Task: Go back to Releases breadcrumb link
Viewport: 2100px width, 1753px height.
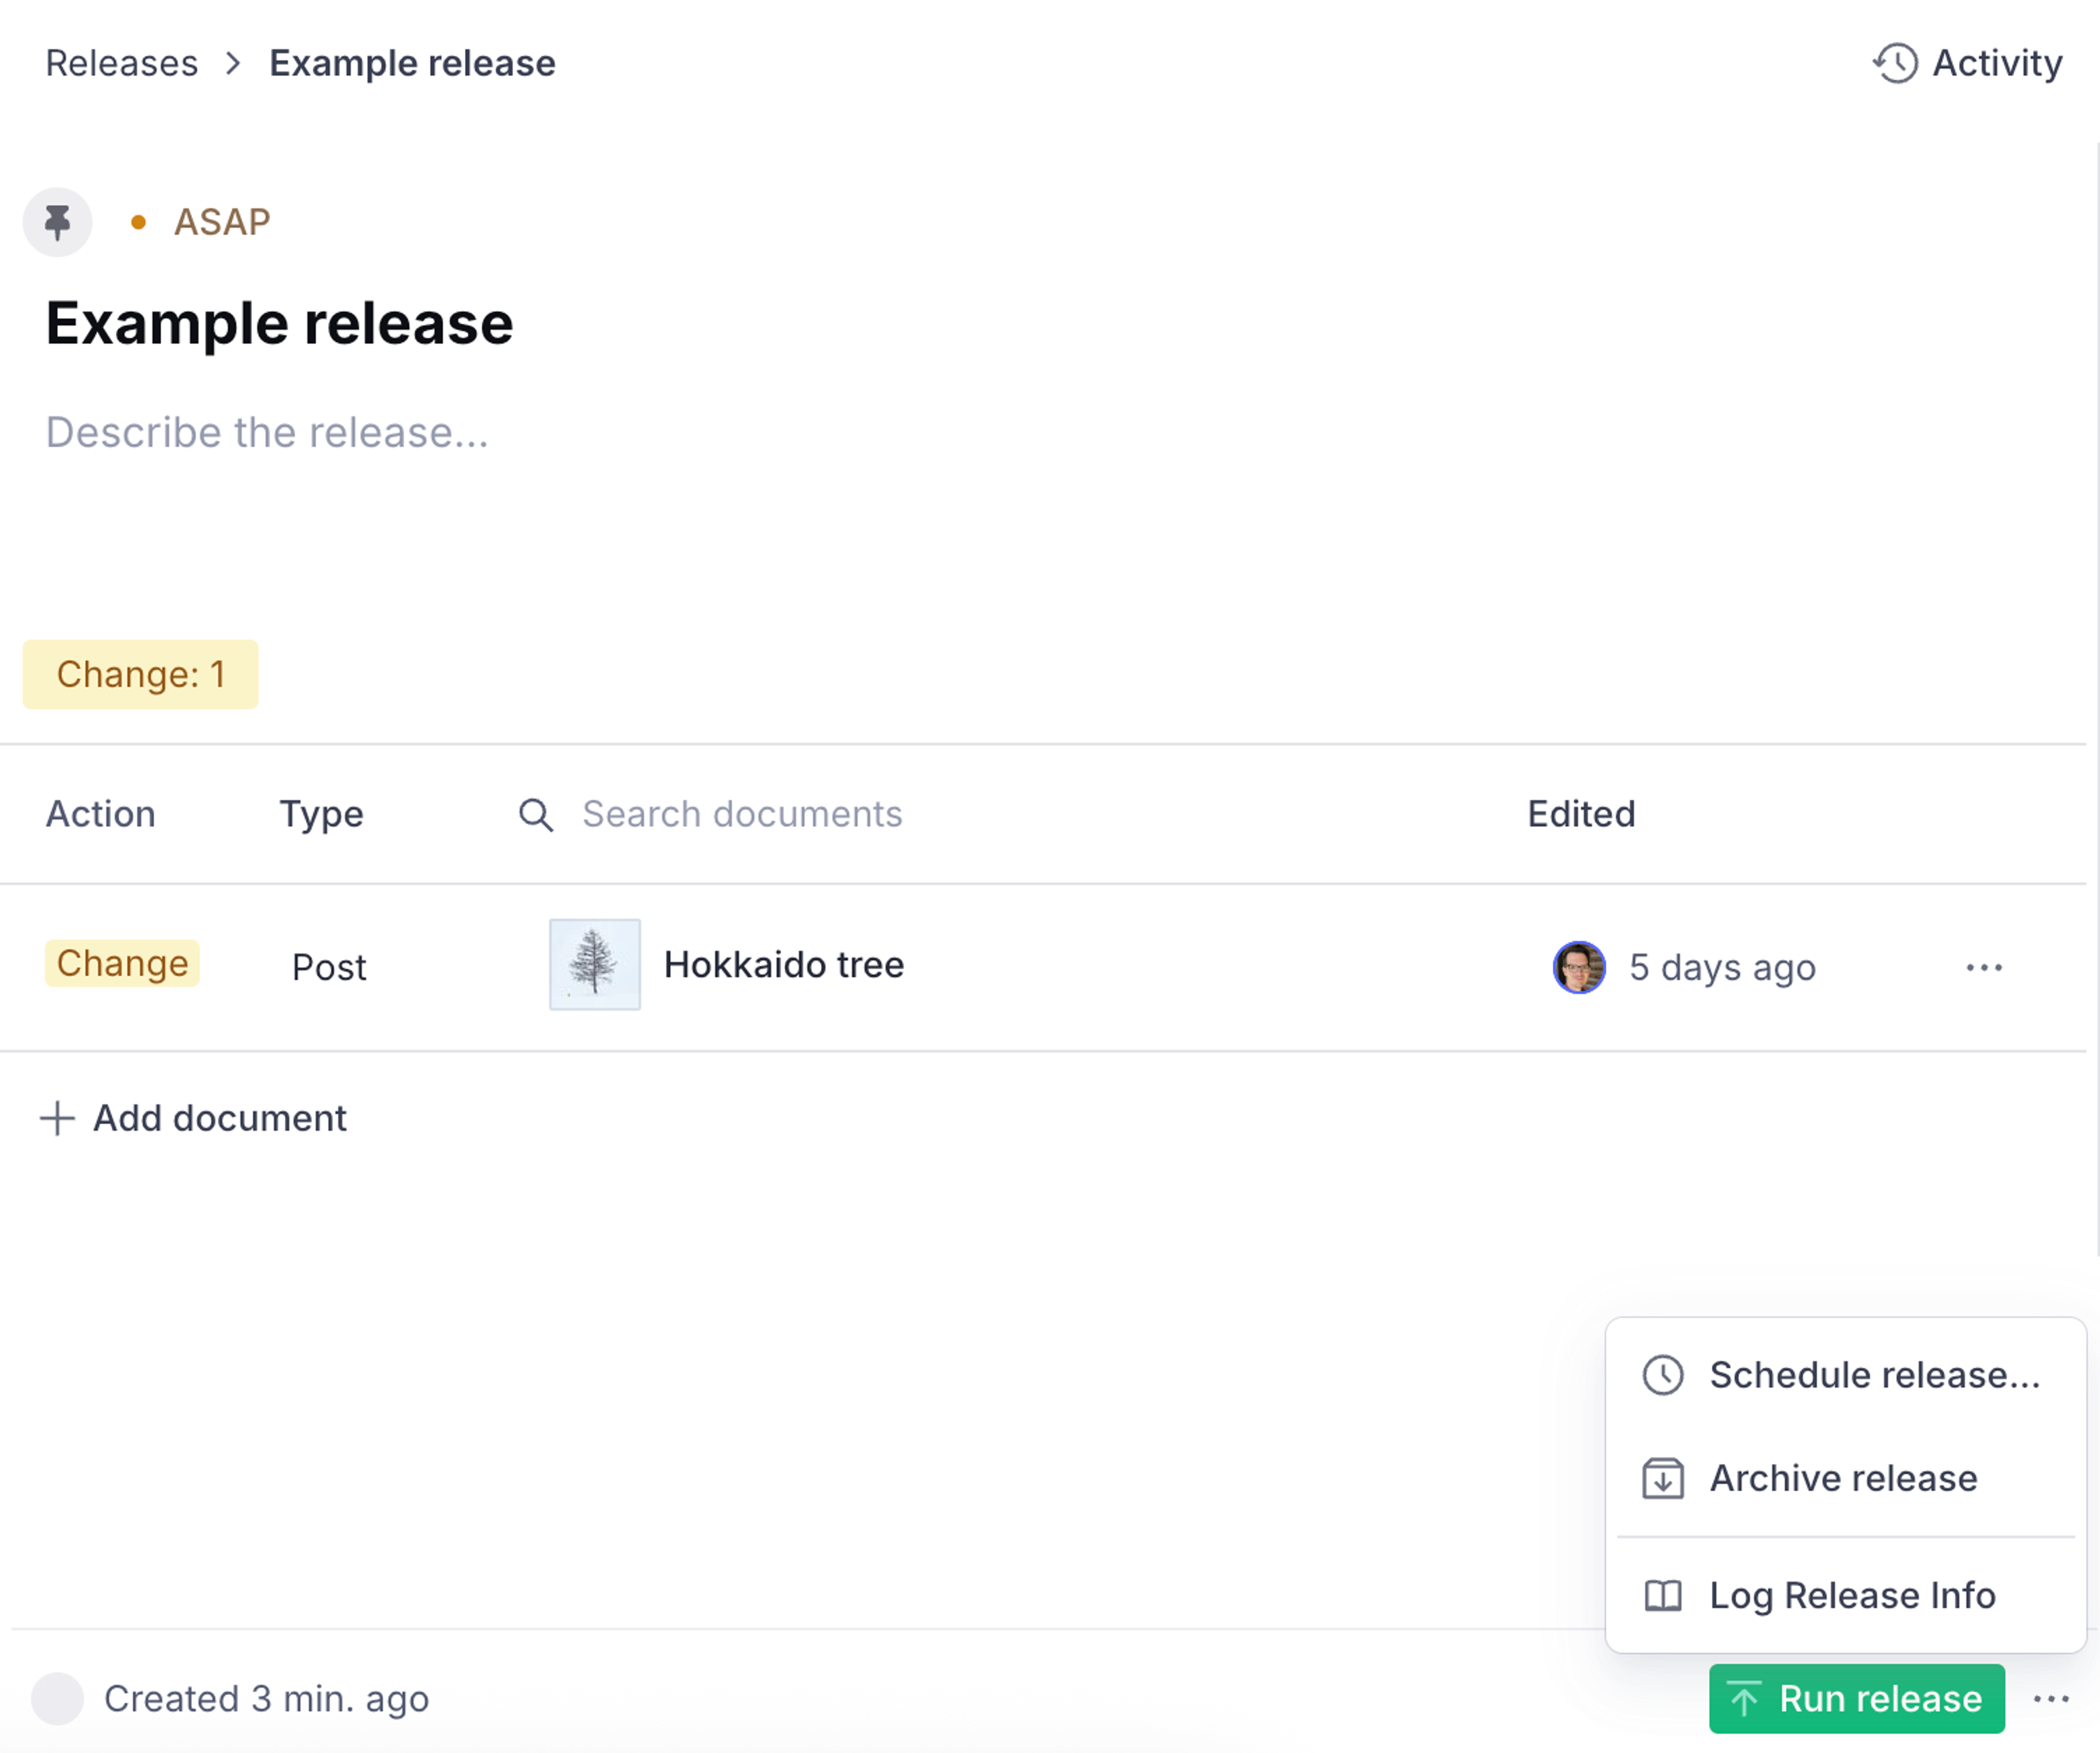Action: coord(122,63)
